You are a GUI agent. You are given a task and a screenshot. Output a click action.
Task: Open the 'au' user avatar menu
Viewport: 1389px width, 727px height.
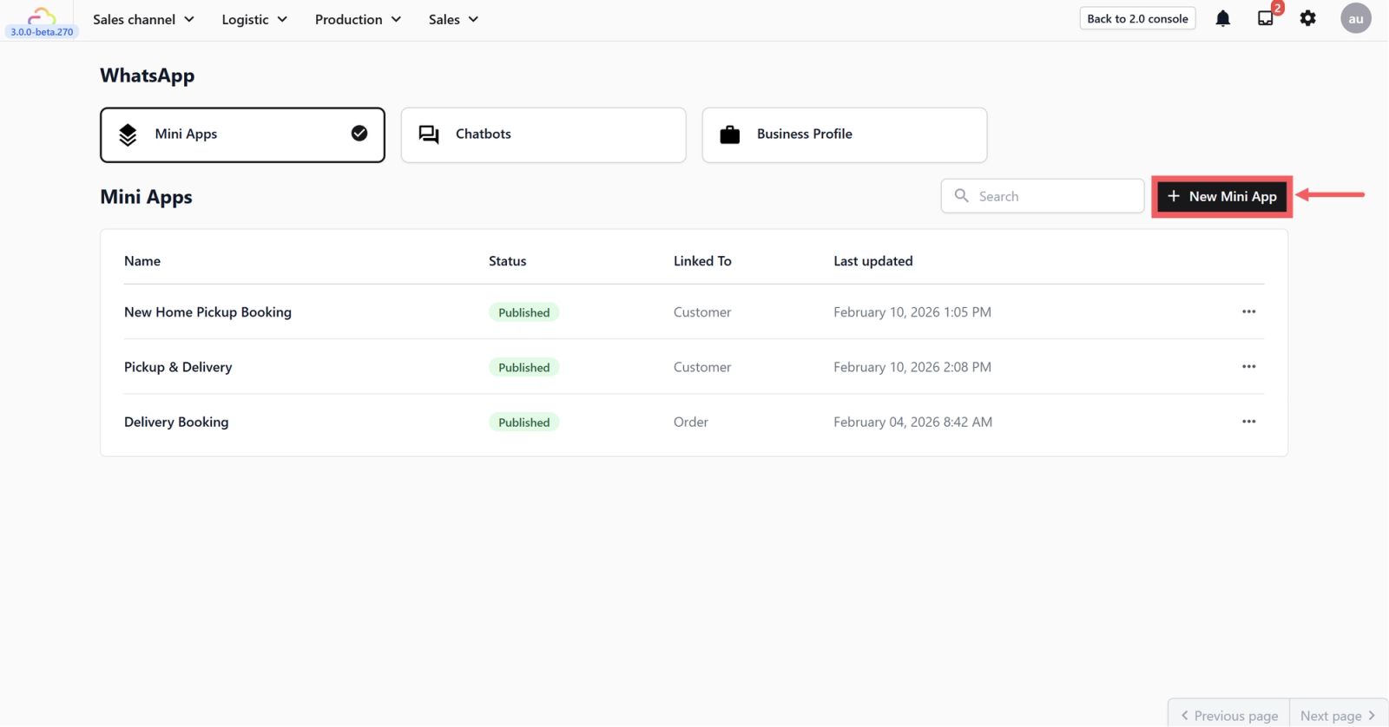tap(1356, 18)
